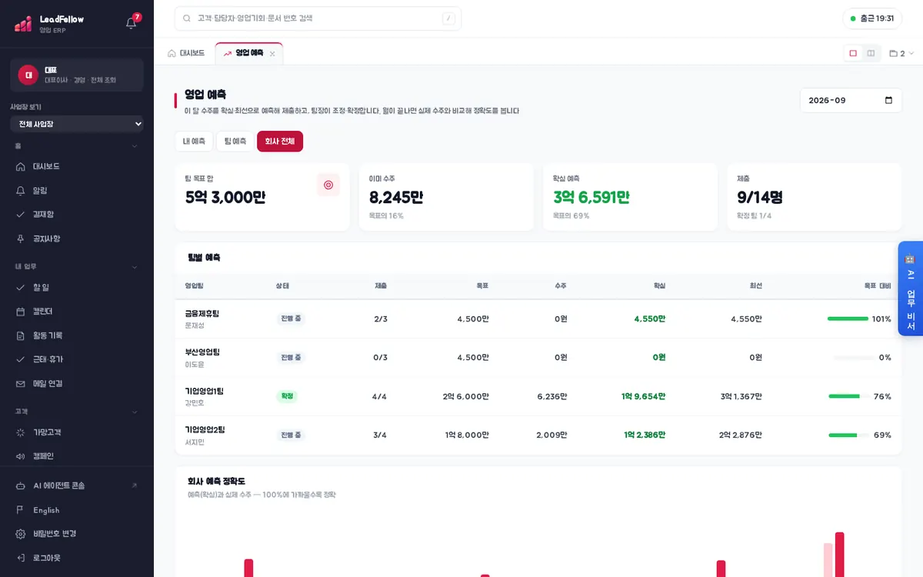This screenshot has height=577, width=923.
Task: Click the target icon on 팀 목표 합 card
Action: coord(328,185)
